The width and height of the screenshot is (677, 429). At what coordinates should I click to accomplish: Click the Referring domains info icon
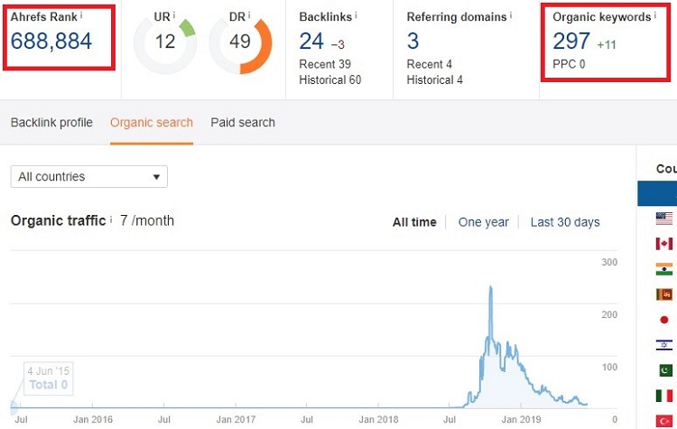[510, 15]
